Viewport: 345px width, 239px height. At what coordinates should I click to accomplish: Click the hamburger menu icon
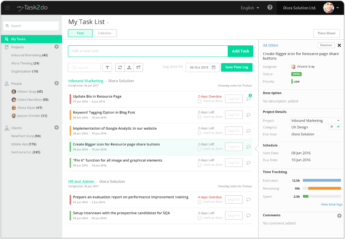(7, 7)
